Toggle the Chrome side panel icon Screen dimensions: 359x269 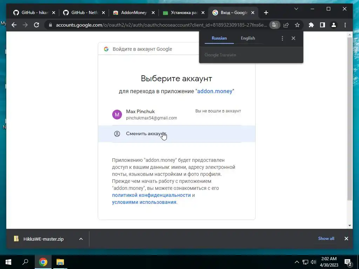point(323,25)
